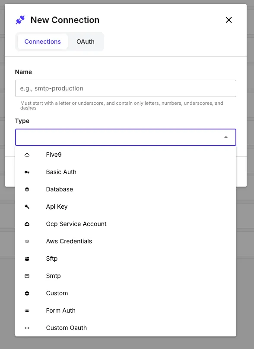Close the New Connection dialog
The width and height of the screenshot is (254, 349).
[229, 20]
